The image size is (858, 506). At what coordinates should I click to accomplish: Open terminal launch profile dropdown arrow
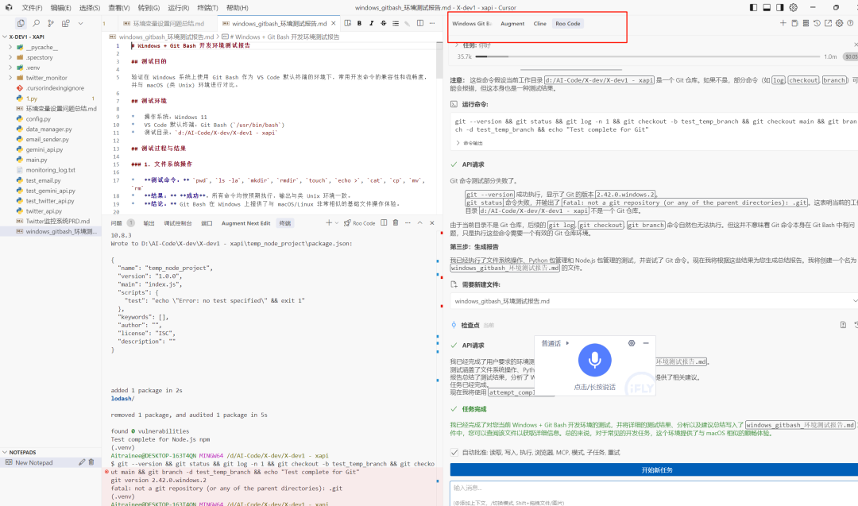pos(337,222)
